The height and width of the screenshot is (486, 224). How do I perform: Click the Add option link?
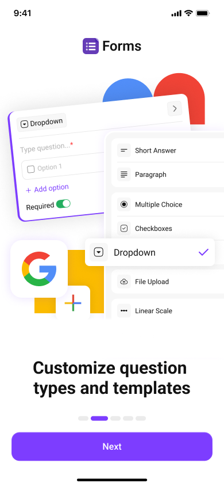coord(47,188)
